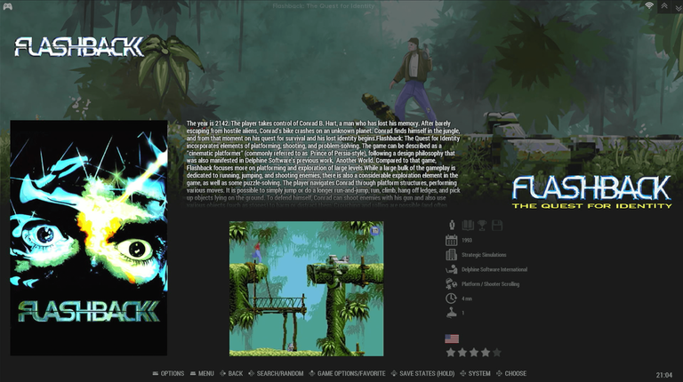Click the Wi-Fi status icon
The width and height of the screenshot is (683, 382).
point(649,5)
